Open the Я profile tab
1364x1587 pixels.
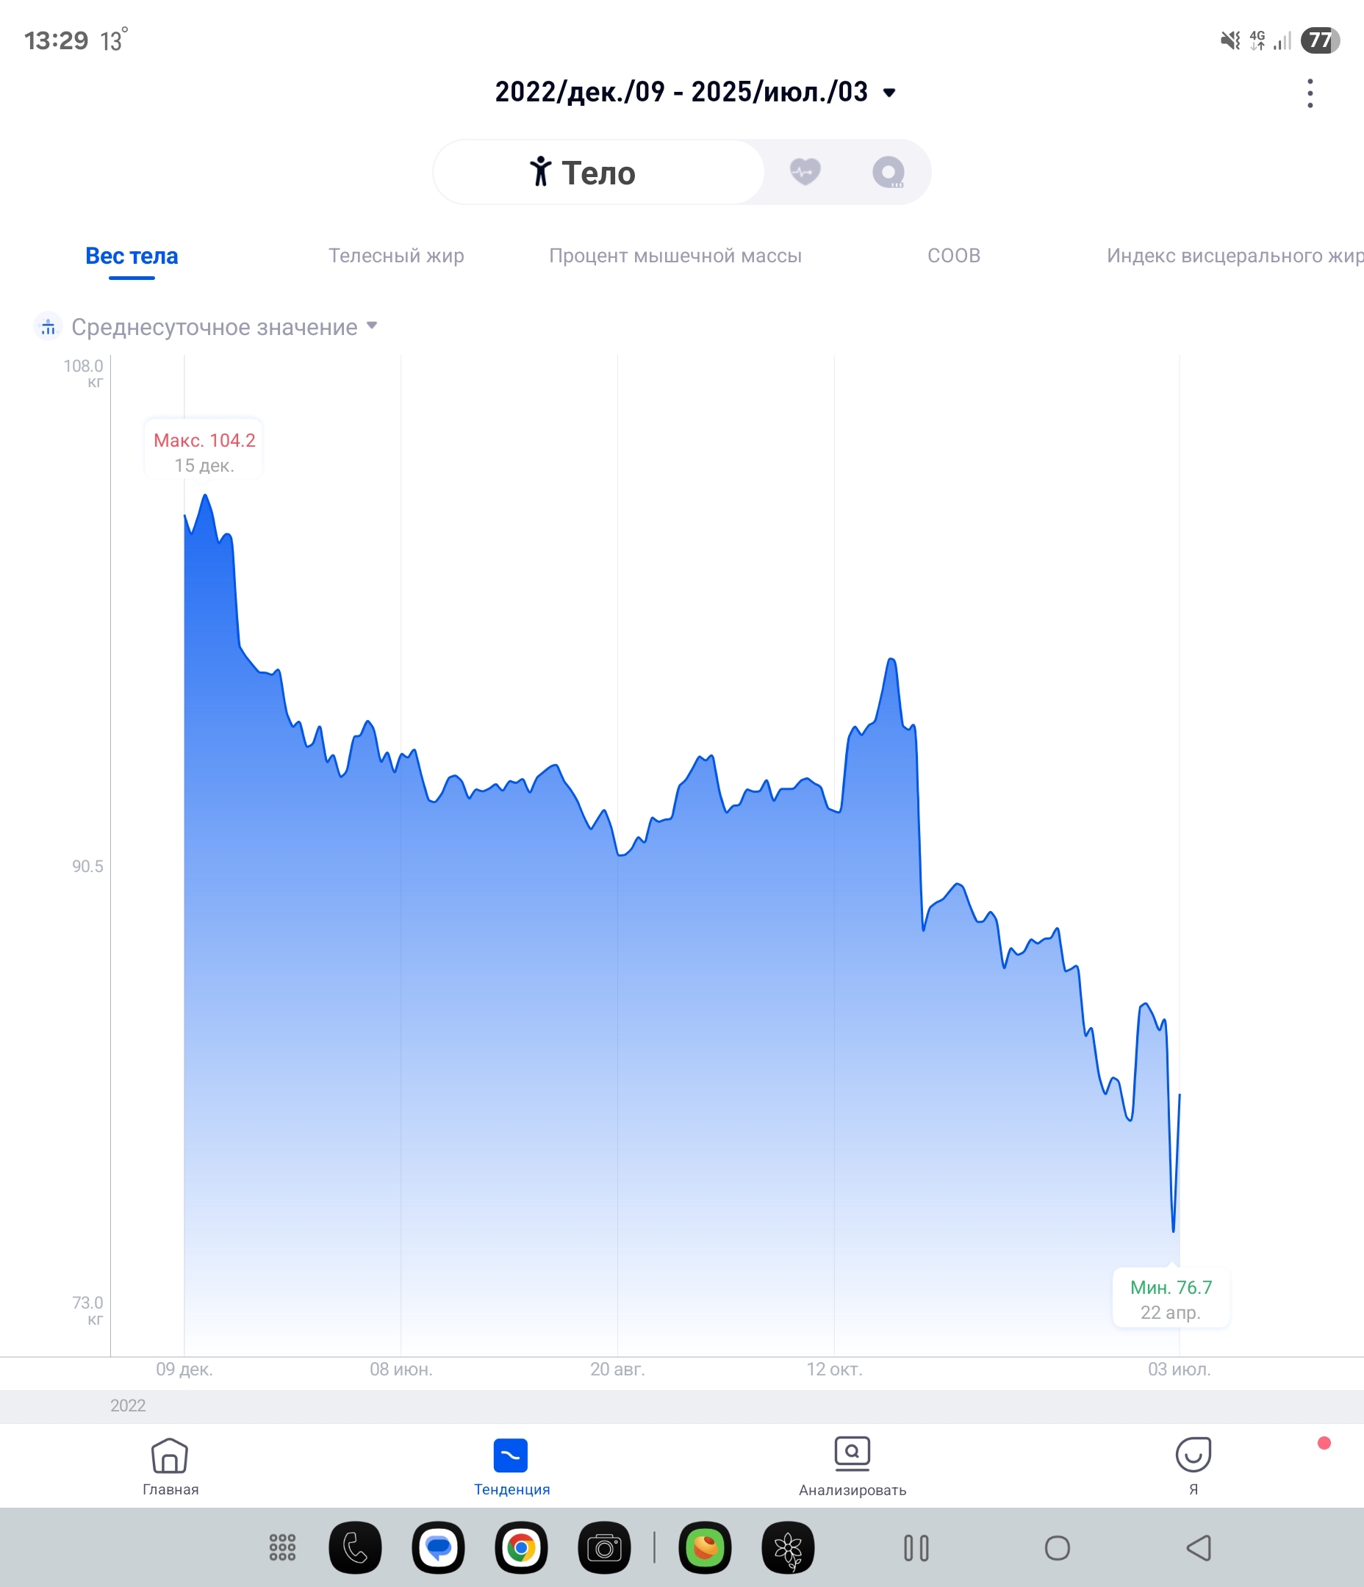1192,1466
